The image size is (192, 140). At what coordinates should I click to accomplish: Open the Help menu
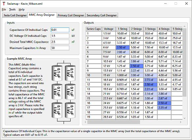coord(21,10)
